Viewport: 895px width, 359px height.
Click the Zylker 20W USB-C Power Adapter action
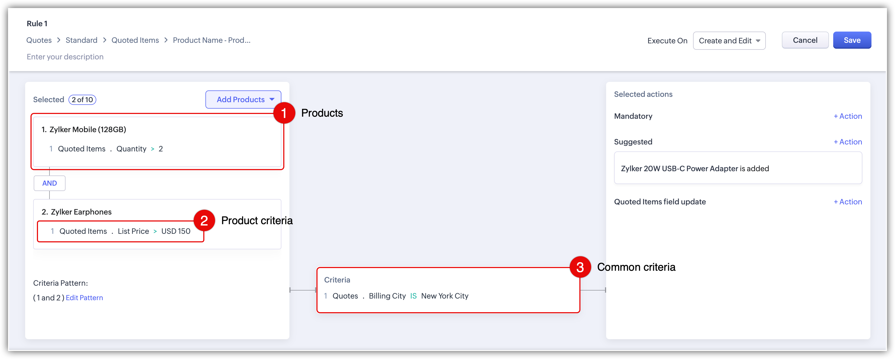(x=695, y=169)
